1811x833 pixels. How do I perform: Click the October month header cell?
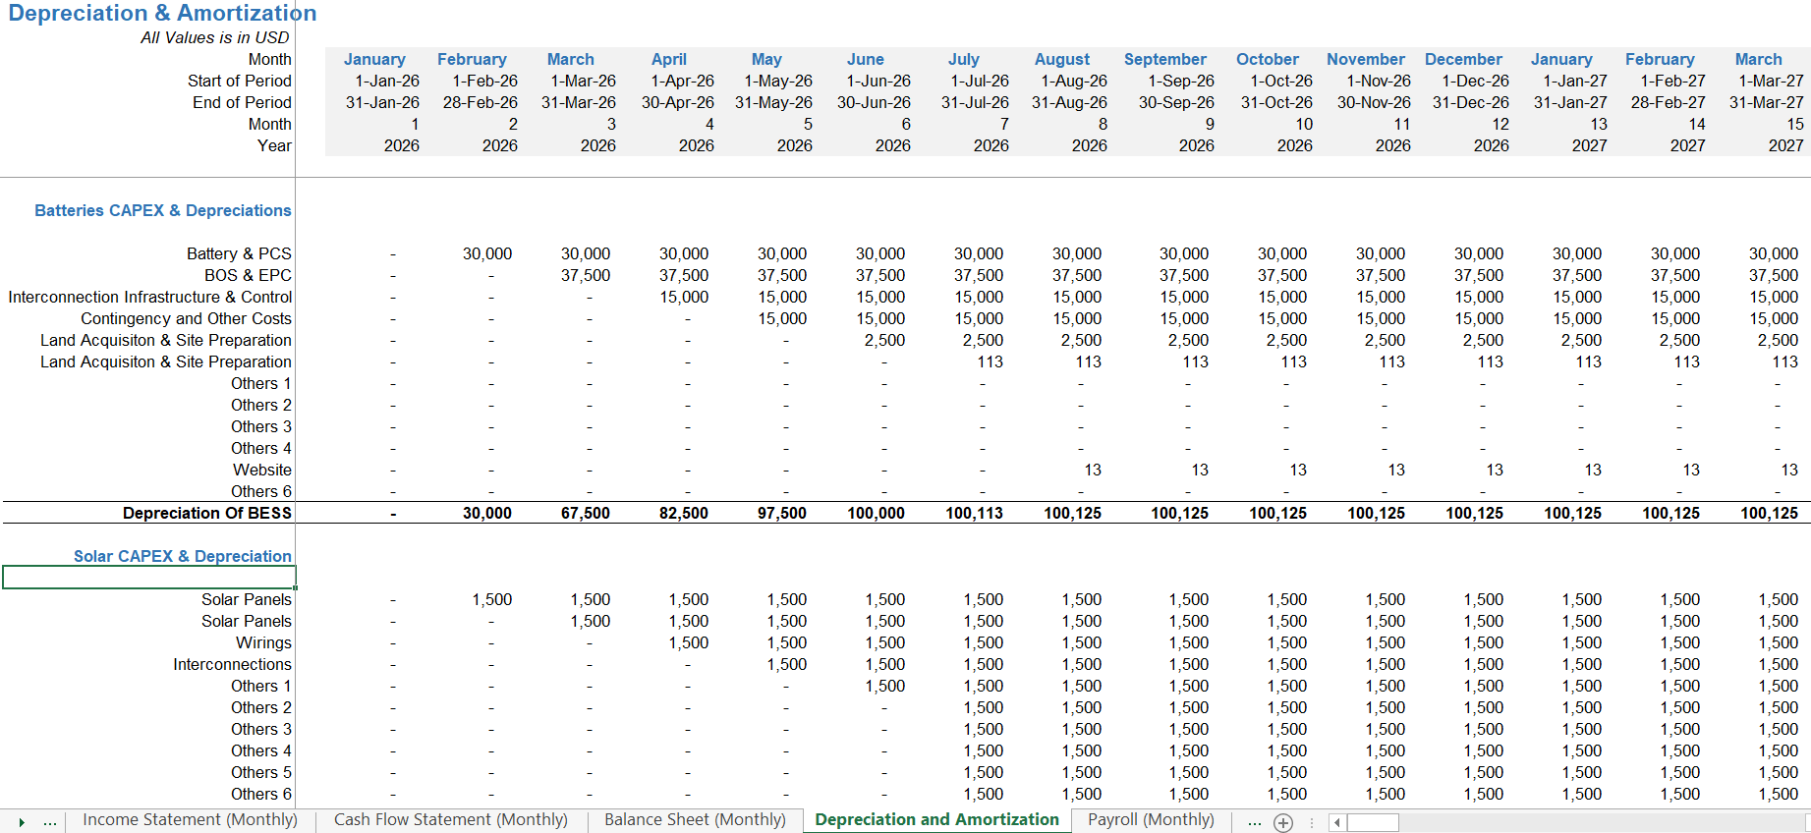[x=1268, y=59]
